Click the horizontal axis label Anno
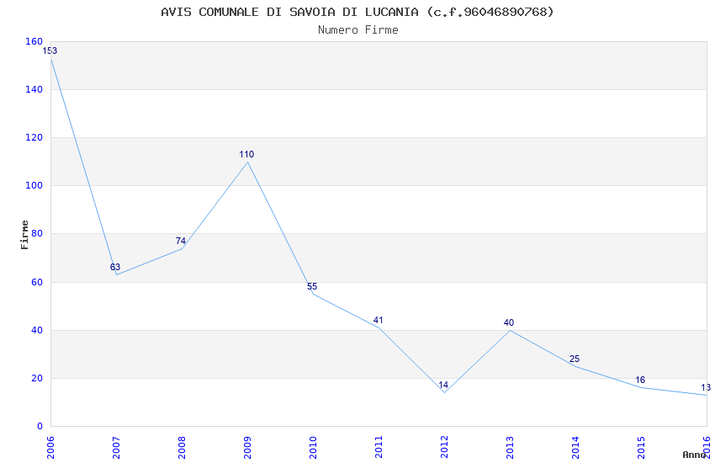 click(x=694, y=455)
